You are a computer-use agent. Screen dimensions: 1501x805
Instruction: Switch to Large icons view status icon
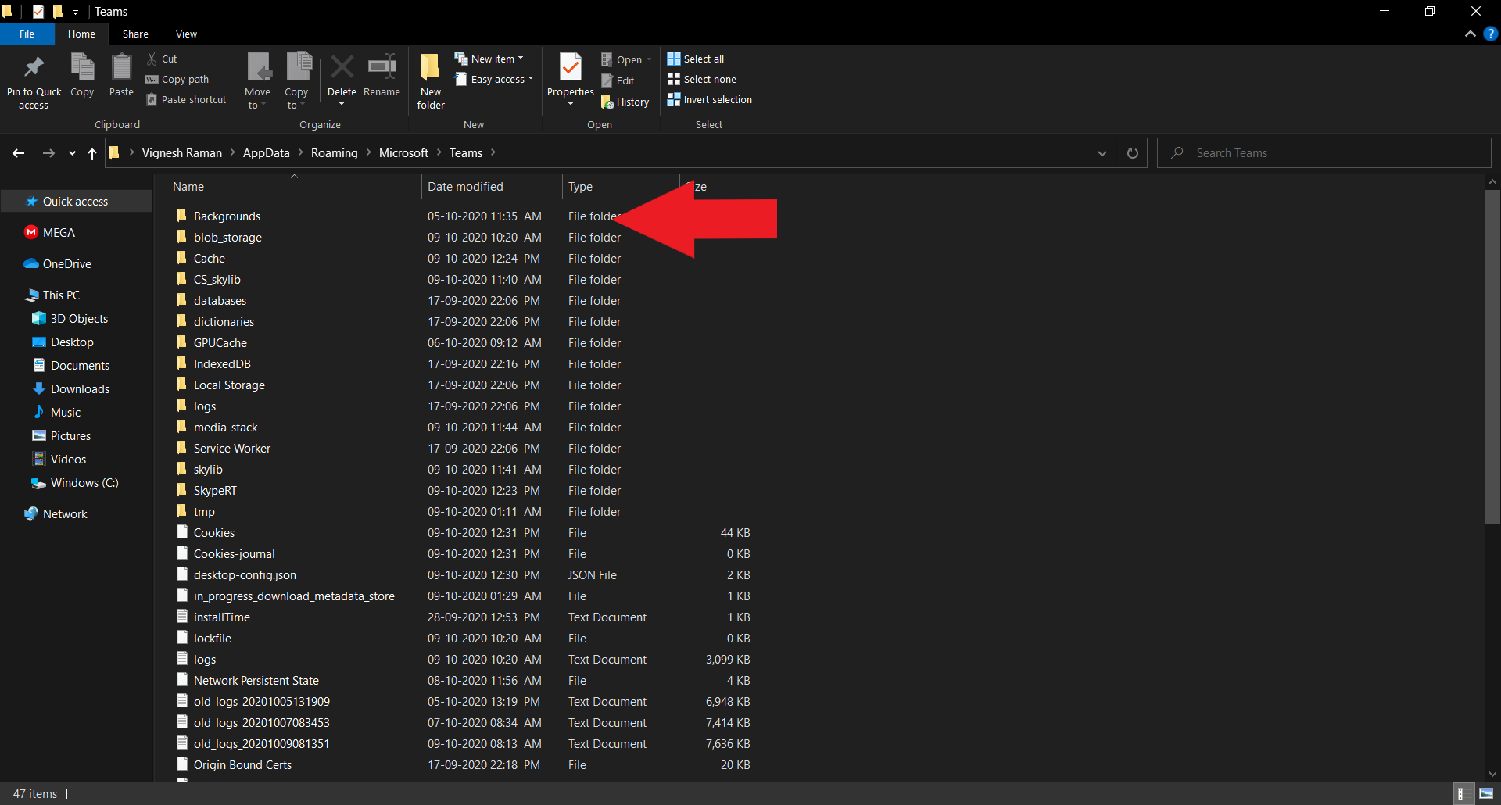[x=1485, y=794]
